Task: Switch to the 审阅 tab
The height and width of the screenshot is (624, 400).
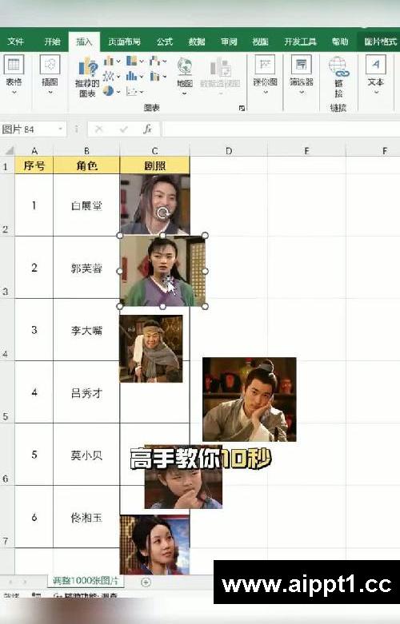Action: click(x=229, y=42)
